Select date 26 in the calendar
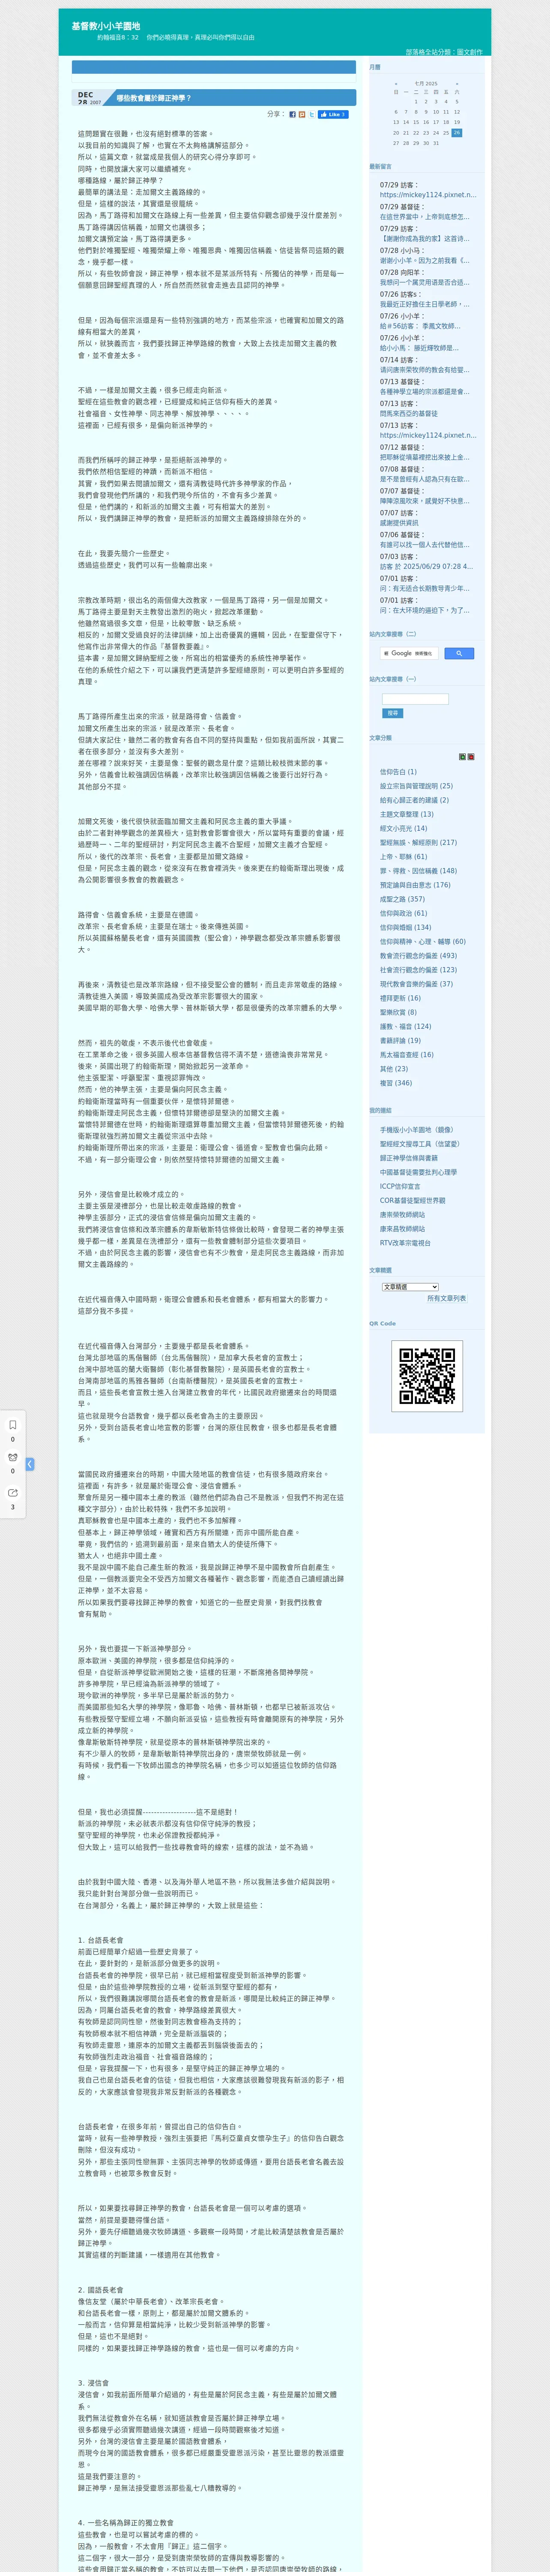 click(456, 133)
